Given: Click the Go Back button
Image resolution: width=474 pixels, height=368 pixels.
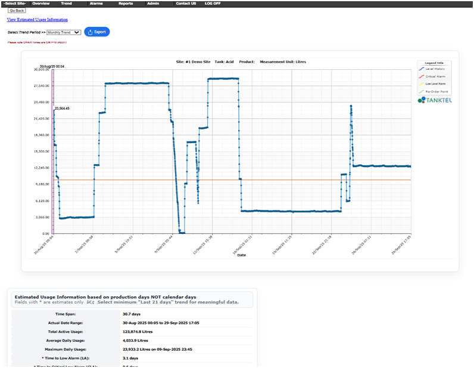Looking at the screenshot, I should pyautogui.click(x=17, y=10).
